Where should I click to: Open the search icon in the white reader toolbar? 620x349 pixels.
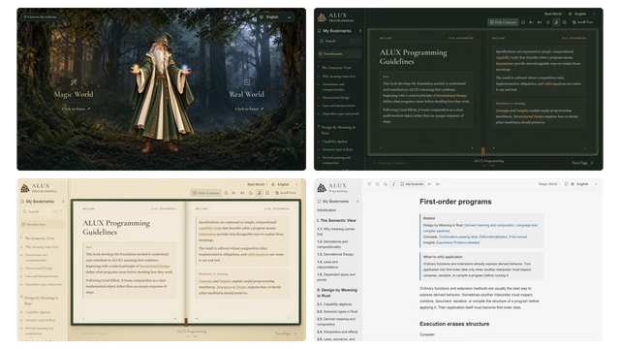pos(378,184)
